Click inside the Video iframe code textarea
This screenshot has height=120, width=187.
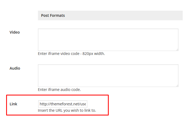108,39
